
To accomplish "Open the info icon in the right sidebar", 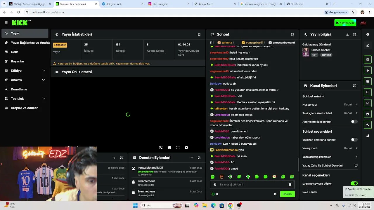I will coord(368,34).
